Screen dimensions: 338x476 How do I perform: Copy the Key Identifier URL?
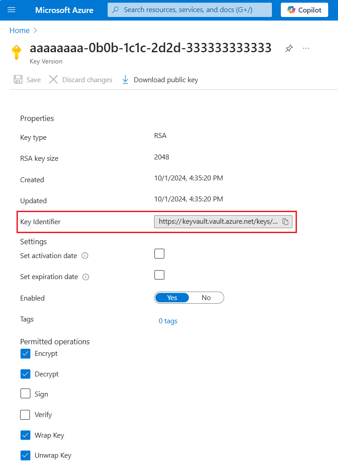click(x=285, y=221)
